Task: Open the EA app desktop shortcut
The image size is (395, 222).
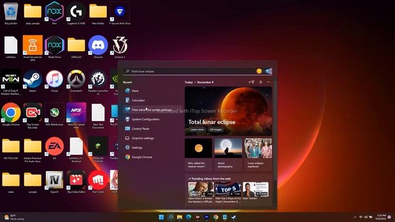Action: tap(54, 148)
